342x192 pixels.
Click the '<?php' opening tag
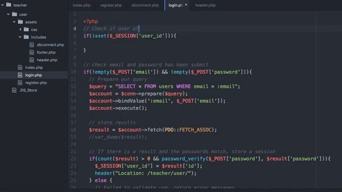pos(90,21)
